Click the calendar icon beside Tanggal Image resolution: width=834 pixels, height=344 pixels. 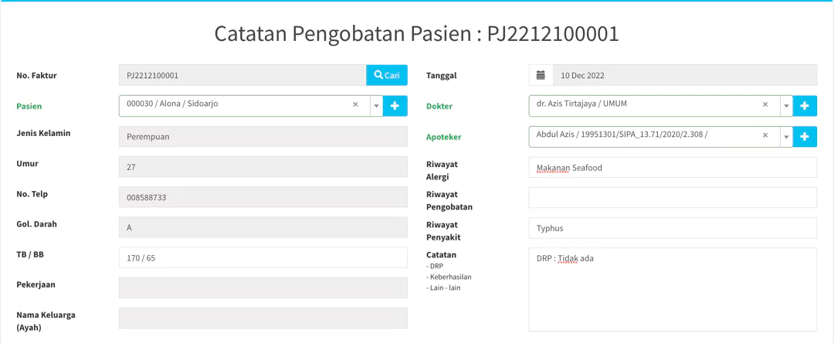[x=541, y=75]
